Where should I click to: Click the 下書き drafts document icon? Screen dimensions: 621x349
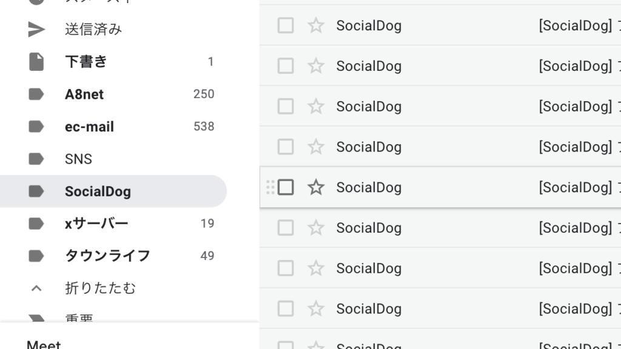point(36,62)
